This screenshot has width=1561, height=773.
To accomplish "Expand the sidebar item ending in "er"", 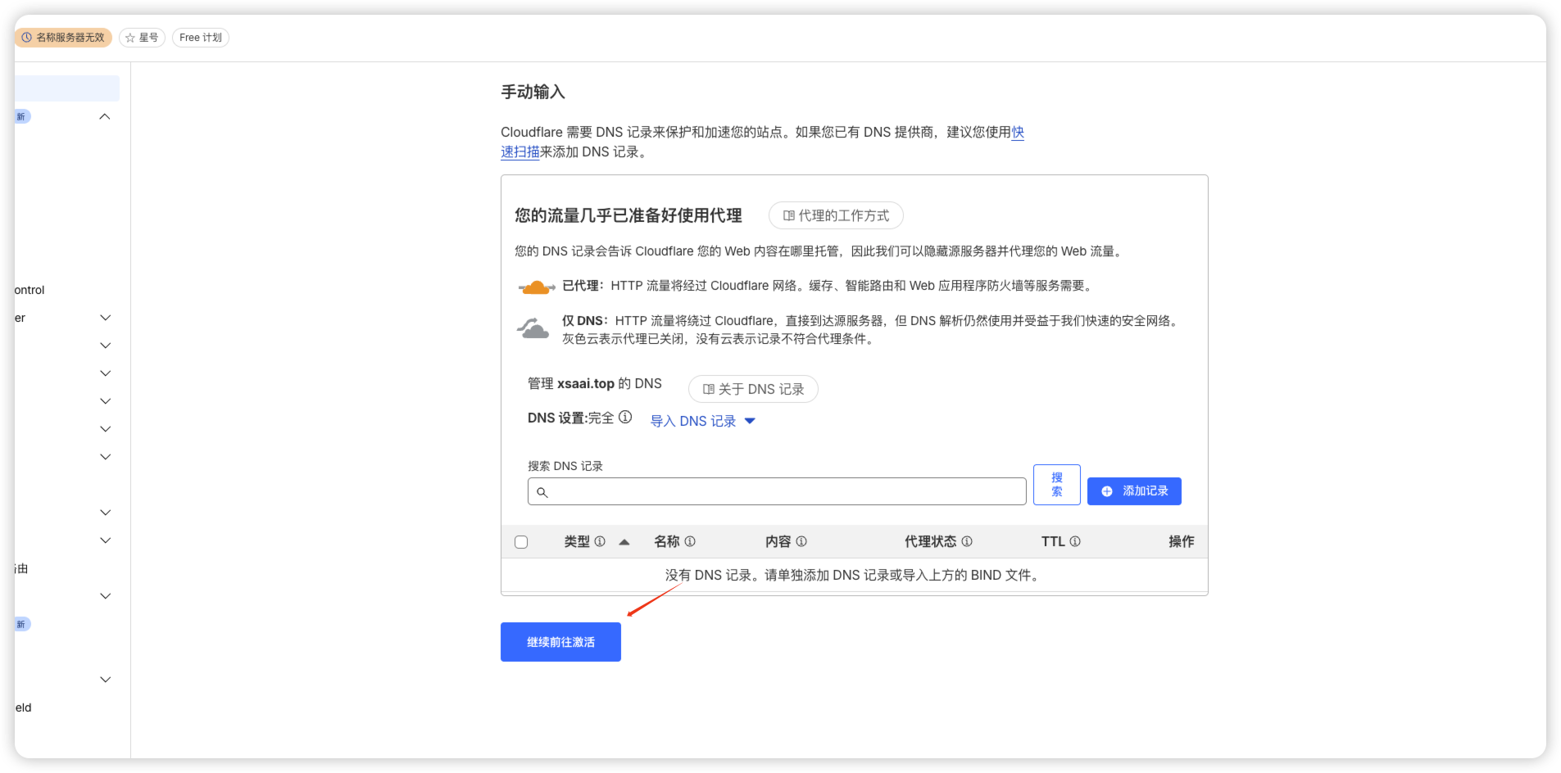I will click(105, 318).
